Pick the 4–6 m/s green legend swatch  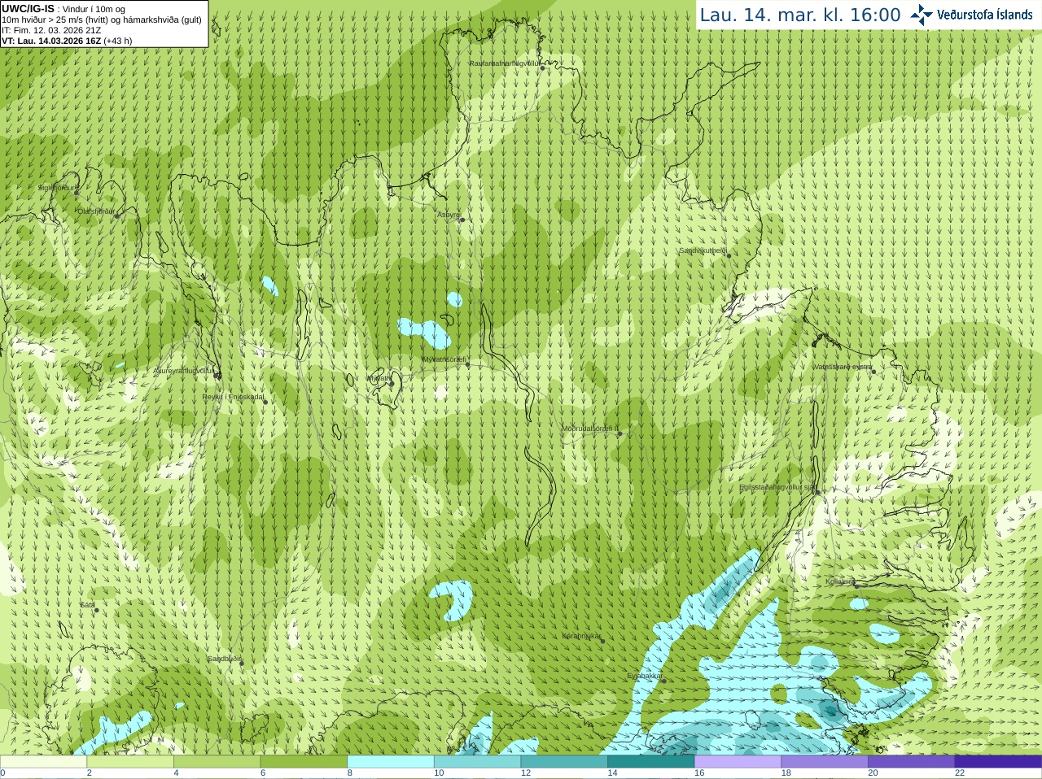click(x=217, y=762)
